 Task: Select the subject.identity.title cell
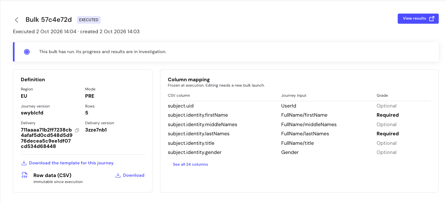[x=191, y=143]
